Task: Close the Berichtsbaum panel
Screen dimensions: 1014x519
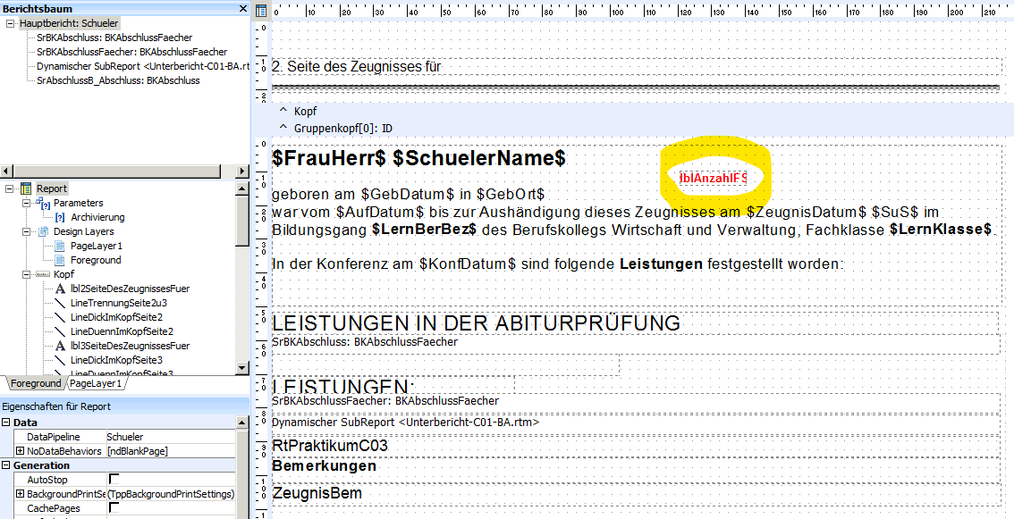Action: (242, 8)
